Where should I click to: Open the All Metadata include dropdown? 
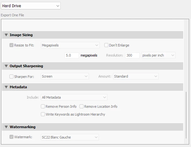[x=74, y=97]
